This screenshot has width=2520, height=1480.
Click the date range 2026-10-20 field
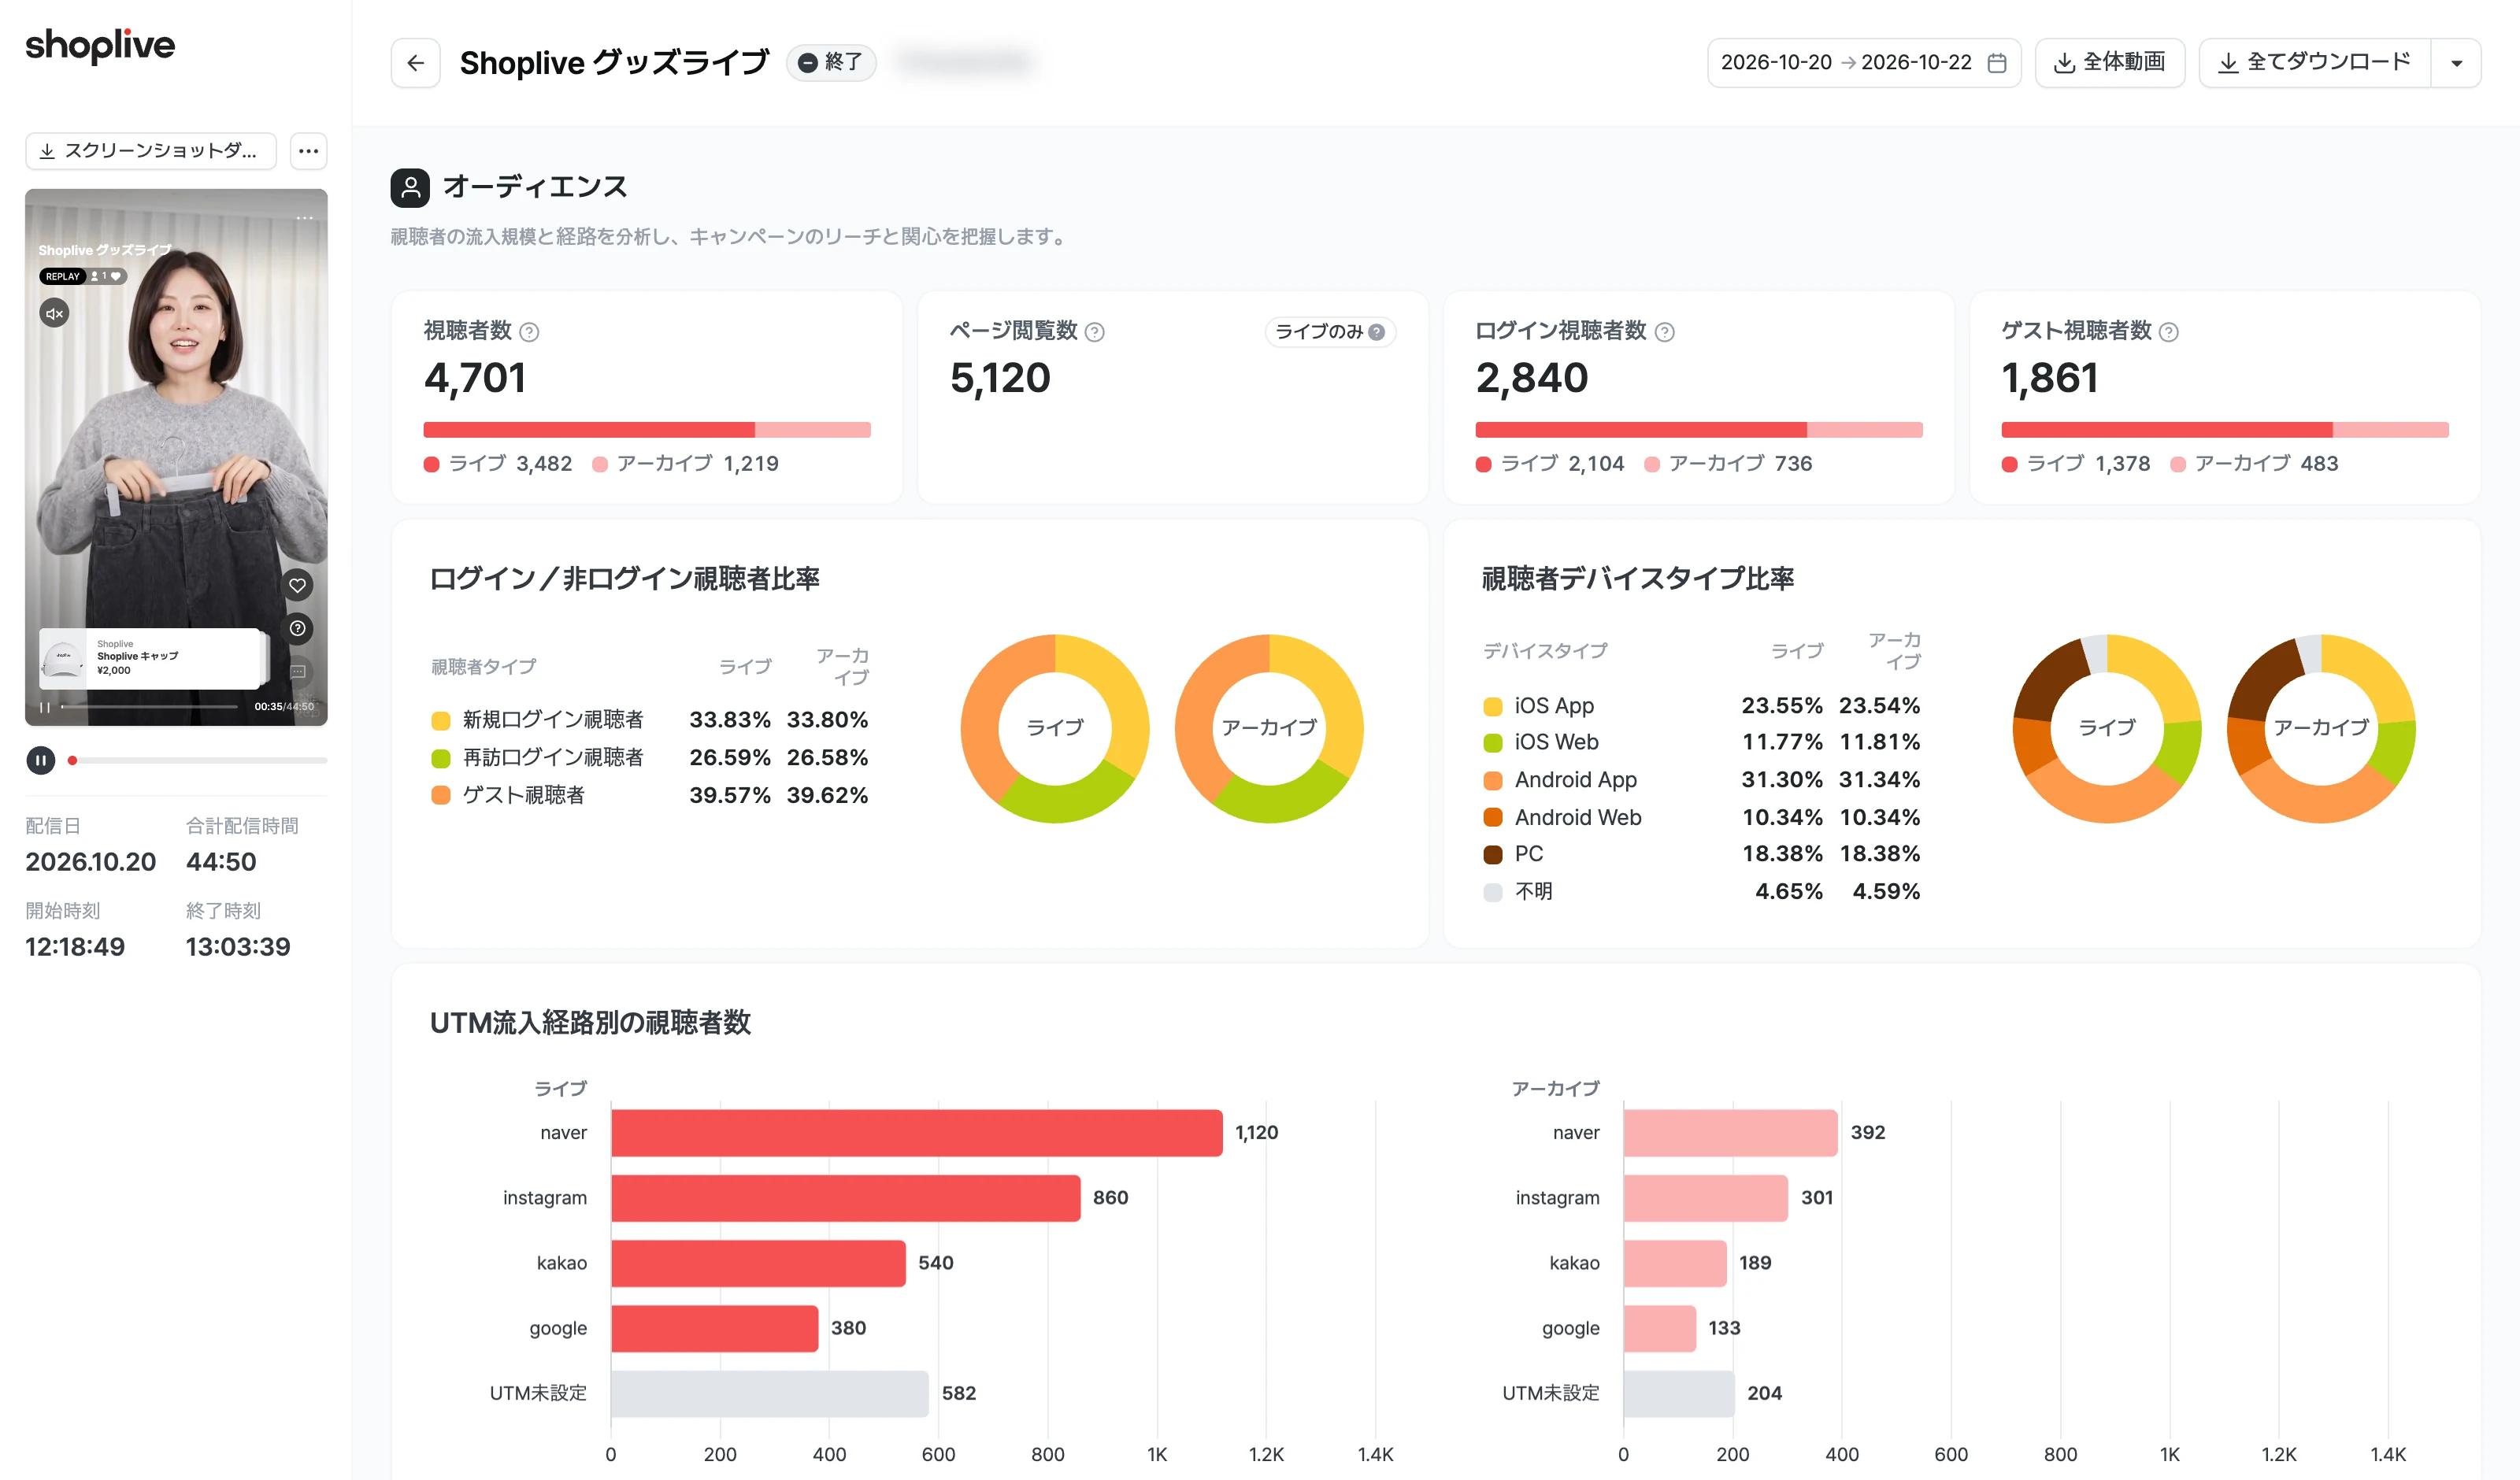click(1864, 63)
